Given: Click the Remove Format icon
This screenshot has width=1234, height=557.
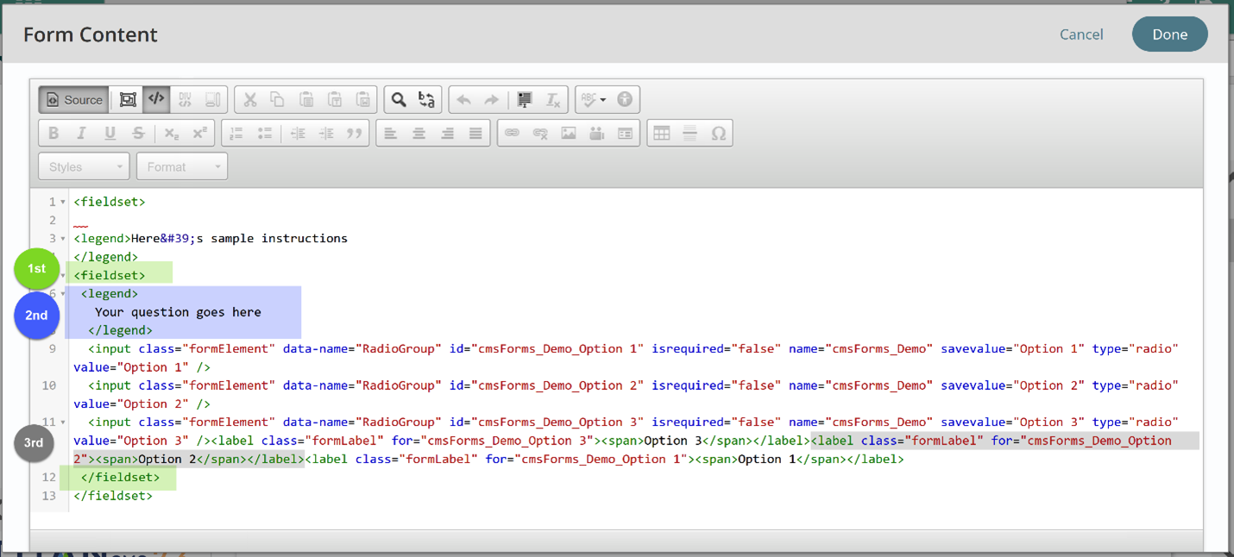Looking at the screenshot, I should pyautogui.click(x=553, y=100).
